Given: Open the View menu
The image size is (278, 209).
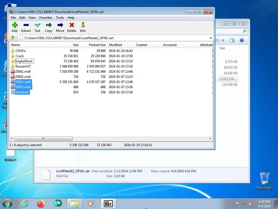Looking at the screenshot, I should pos(32,18).
